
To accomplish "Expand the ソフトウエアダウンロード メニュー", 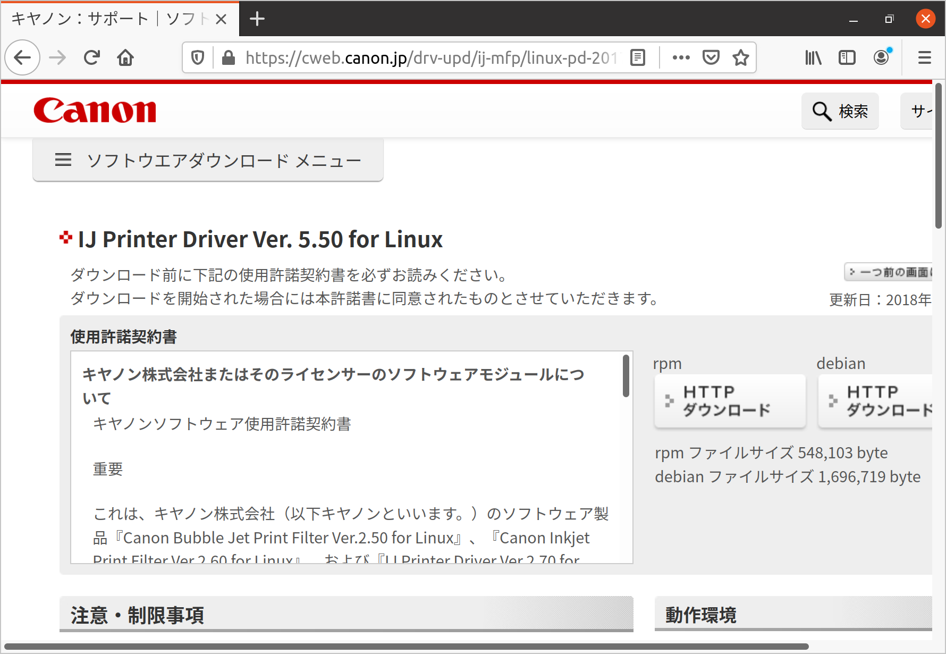I will click(x=208, y=160).
